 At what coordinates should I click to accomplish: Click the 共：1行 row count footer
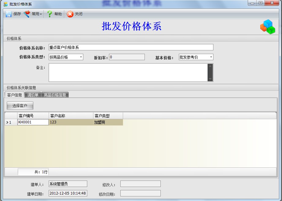33,172
